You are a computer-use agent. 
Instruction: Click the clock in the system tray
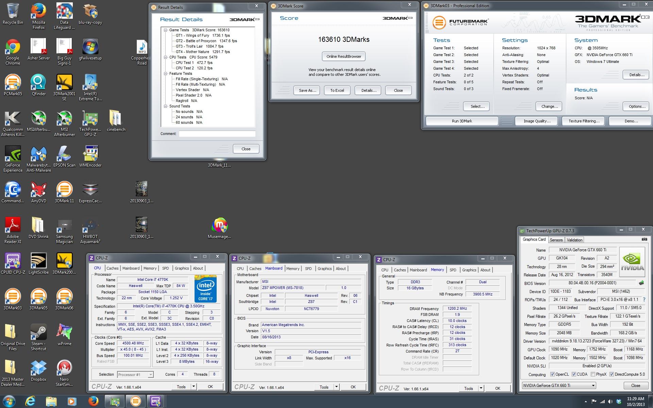pyautogui.click(x=635, y=402)
